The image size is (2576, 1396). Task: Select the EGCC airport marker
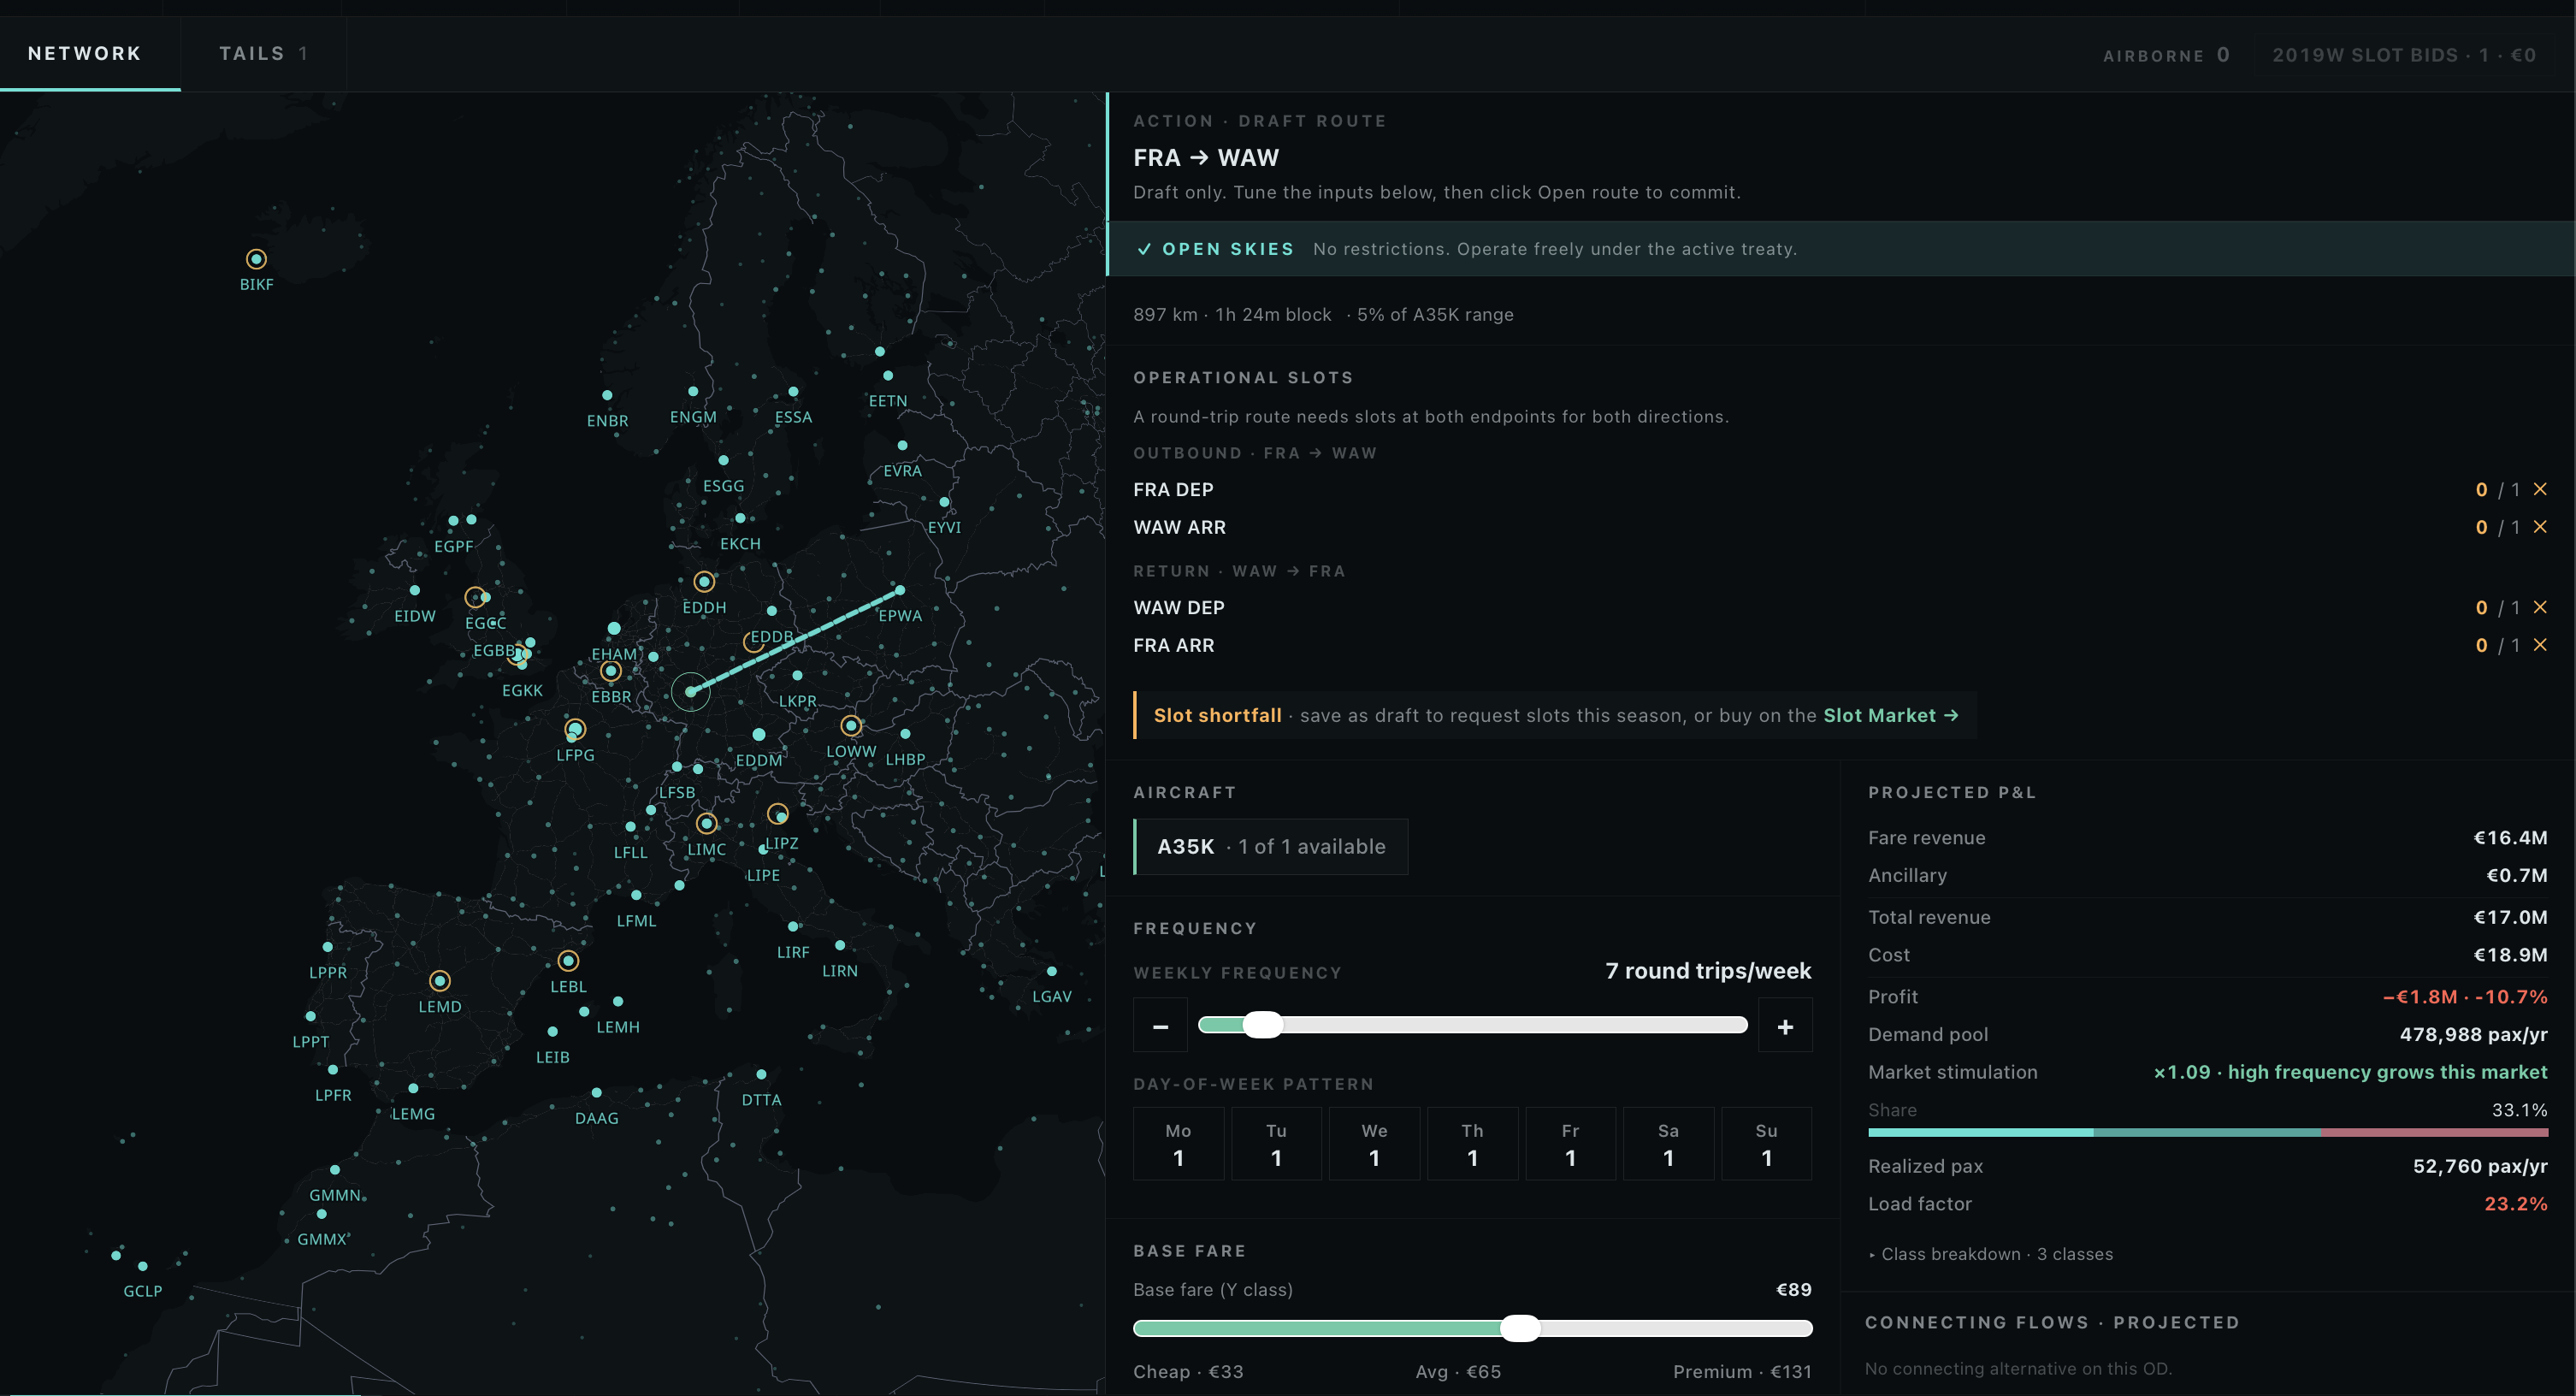tap(476, 597)
